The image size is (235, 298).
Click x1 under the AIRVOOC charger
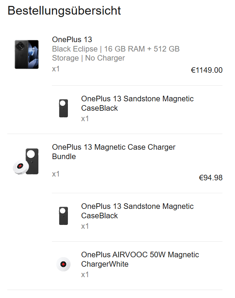click(85, 275)
